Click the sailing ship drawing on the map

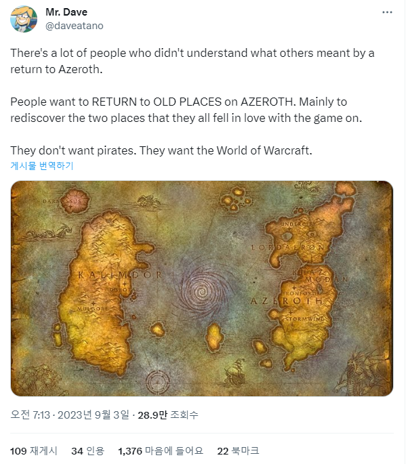234,372
